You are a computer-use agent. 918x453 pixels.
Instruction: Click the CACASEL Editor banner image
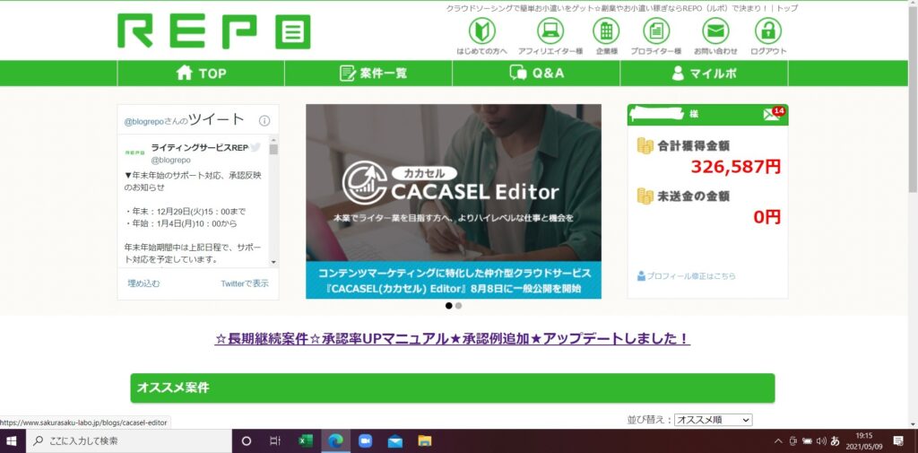453,201
